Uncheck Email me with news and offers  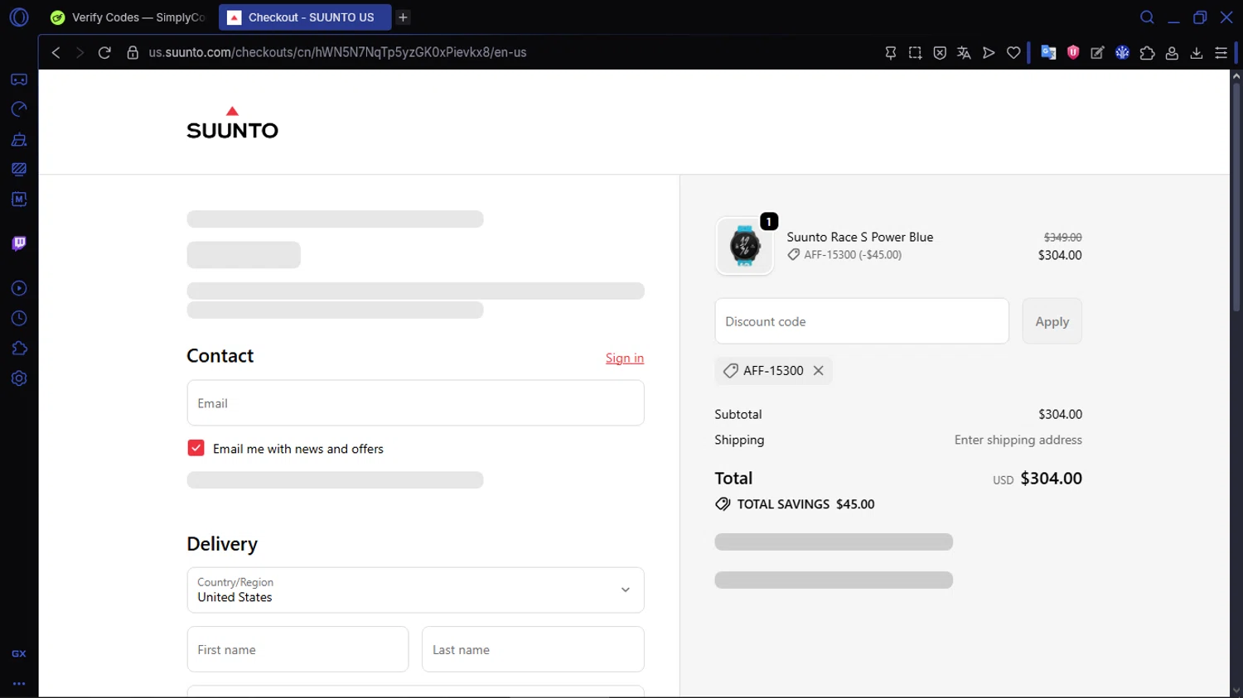[196, 448]
